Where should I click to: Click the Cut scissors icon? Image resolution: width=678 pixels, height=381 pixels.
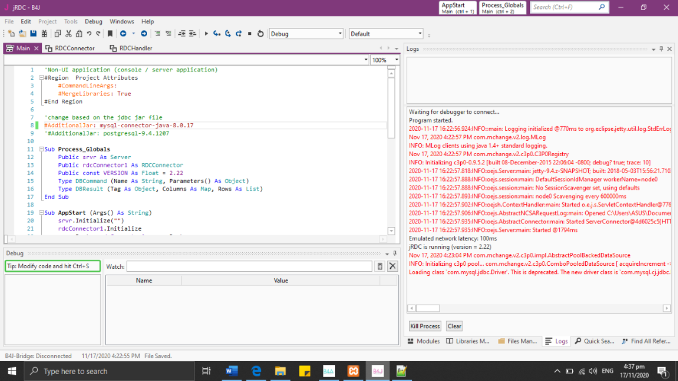click(68, 34)
